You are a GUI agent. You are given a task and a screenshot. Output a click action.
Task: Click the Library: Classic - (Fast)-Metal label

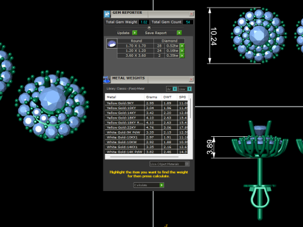[126, 89]
